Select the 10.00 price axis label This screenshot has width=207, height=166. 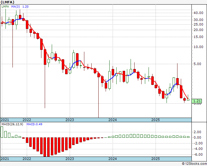198,47
